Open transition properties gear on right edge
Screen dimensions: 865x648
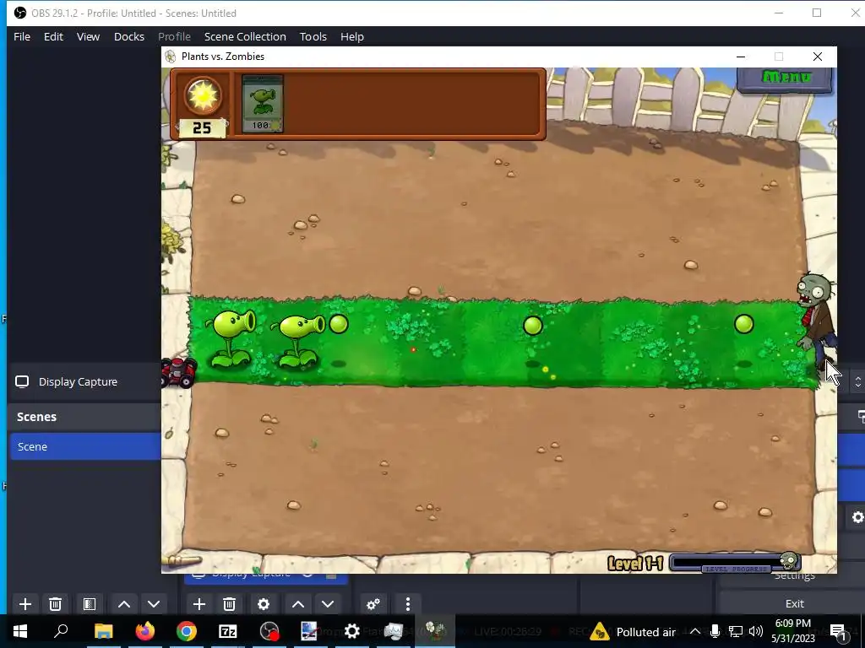[x=857, y=517]
